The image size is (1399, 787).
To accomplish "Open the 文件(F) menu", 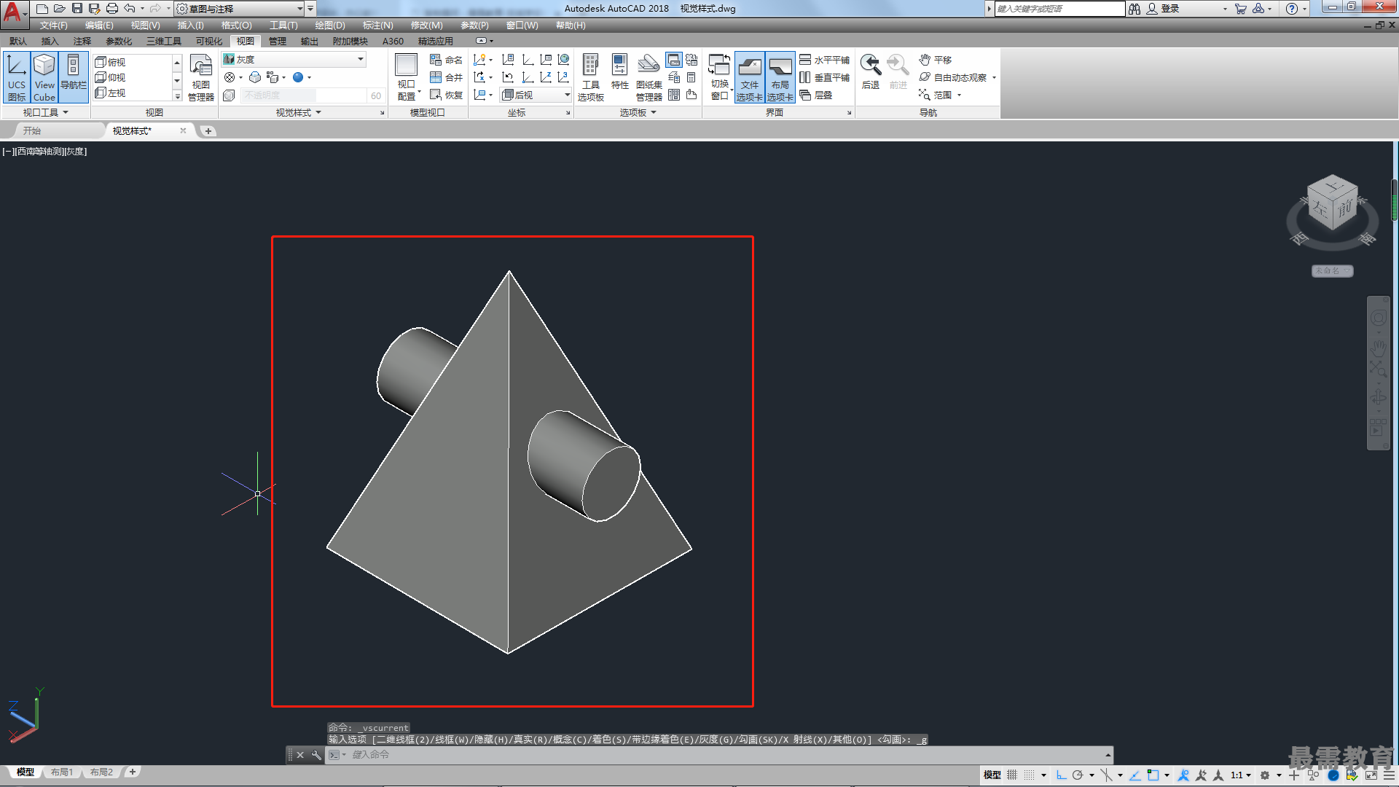I will coord(53,26).
